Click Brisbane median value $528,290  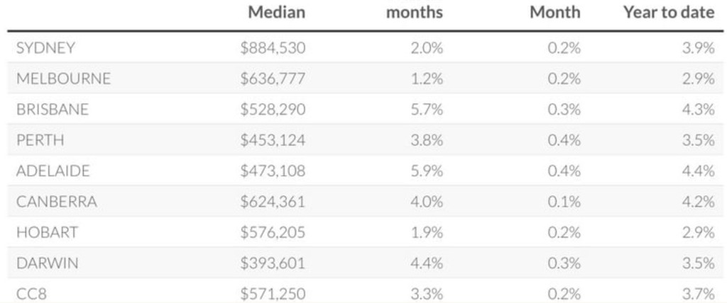click(x=273, y=110)
